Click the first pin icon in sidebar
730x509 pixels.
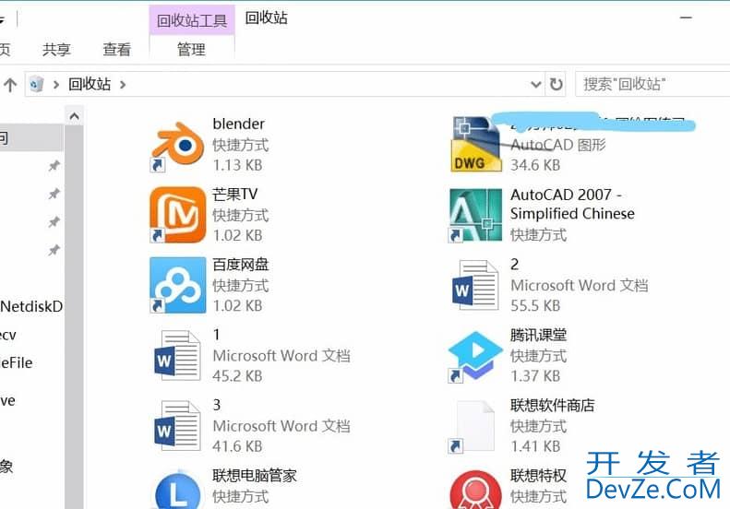(54, 166)
